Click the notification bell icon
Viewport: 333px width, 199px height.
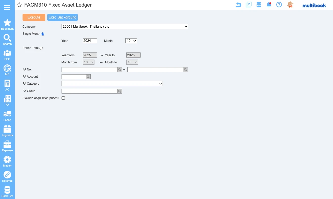(269, 5)
